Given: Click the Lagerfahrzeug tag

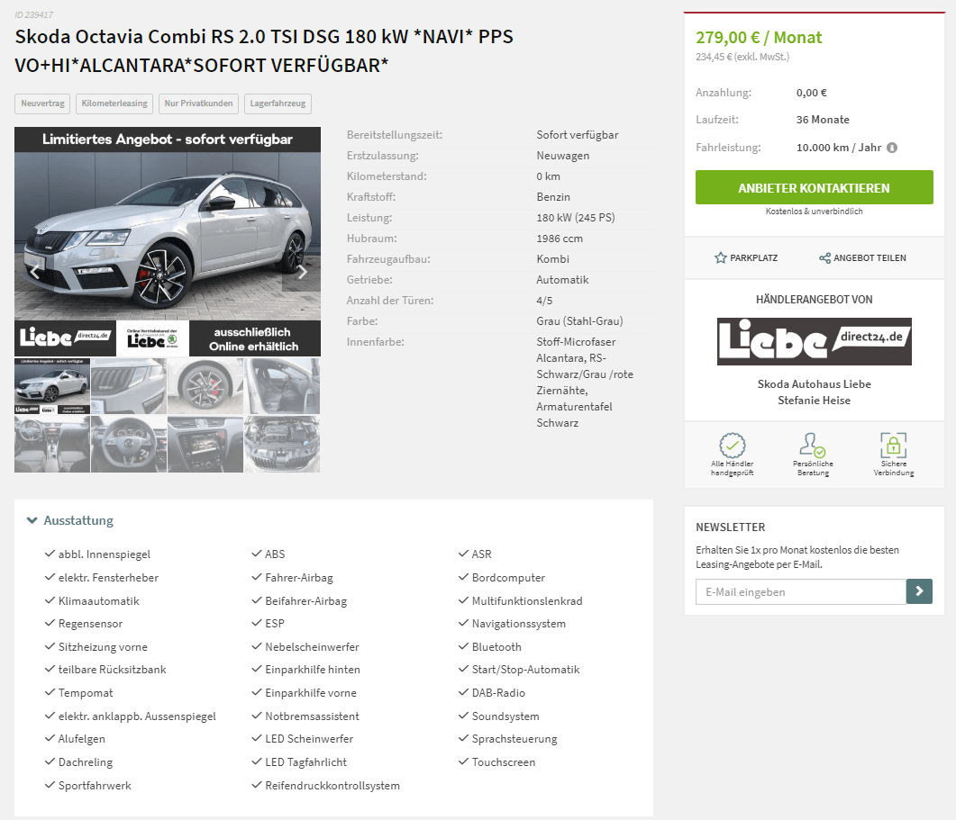Looking at the screenshot, I should tap(278, 104).
